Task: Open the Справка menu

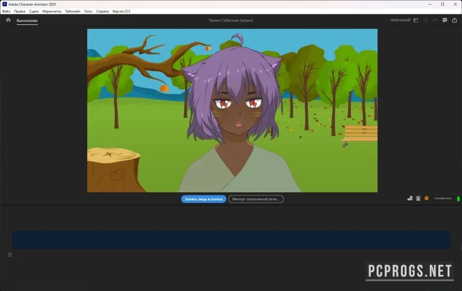Action: tap(102, 11)
